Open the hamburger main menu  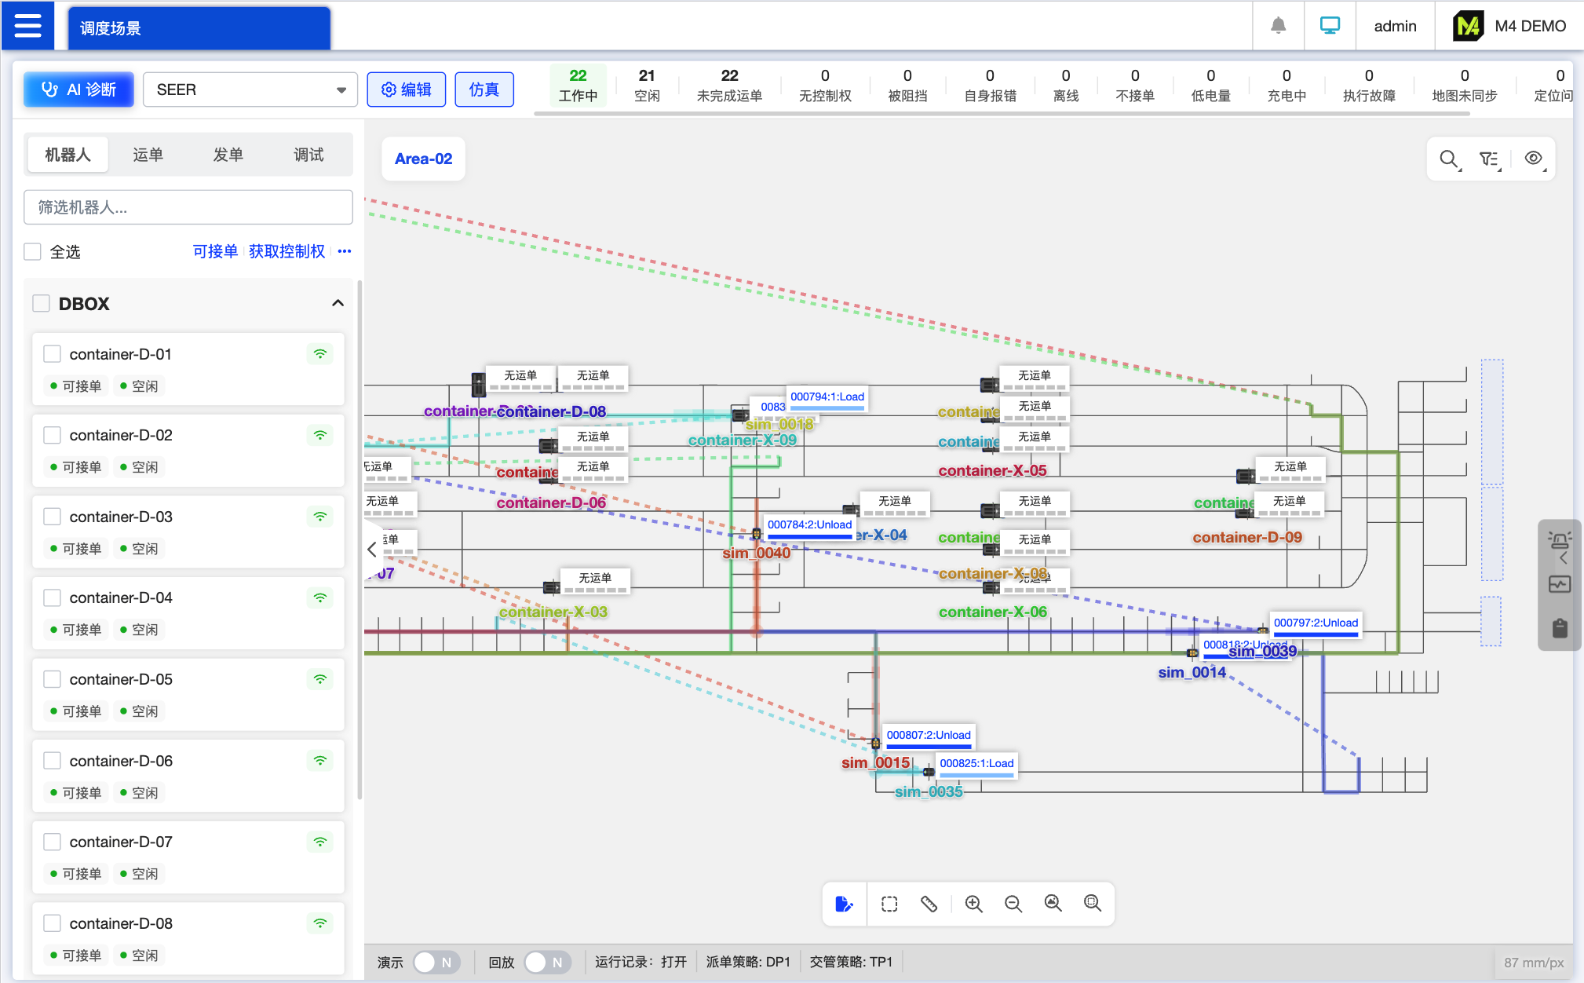(x=27, y=26)
